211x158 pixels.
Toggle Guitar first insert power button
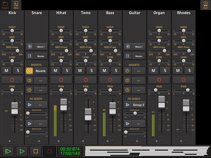point(127,71)
